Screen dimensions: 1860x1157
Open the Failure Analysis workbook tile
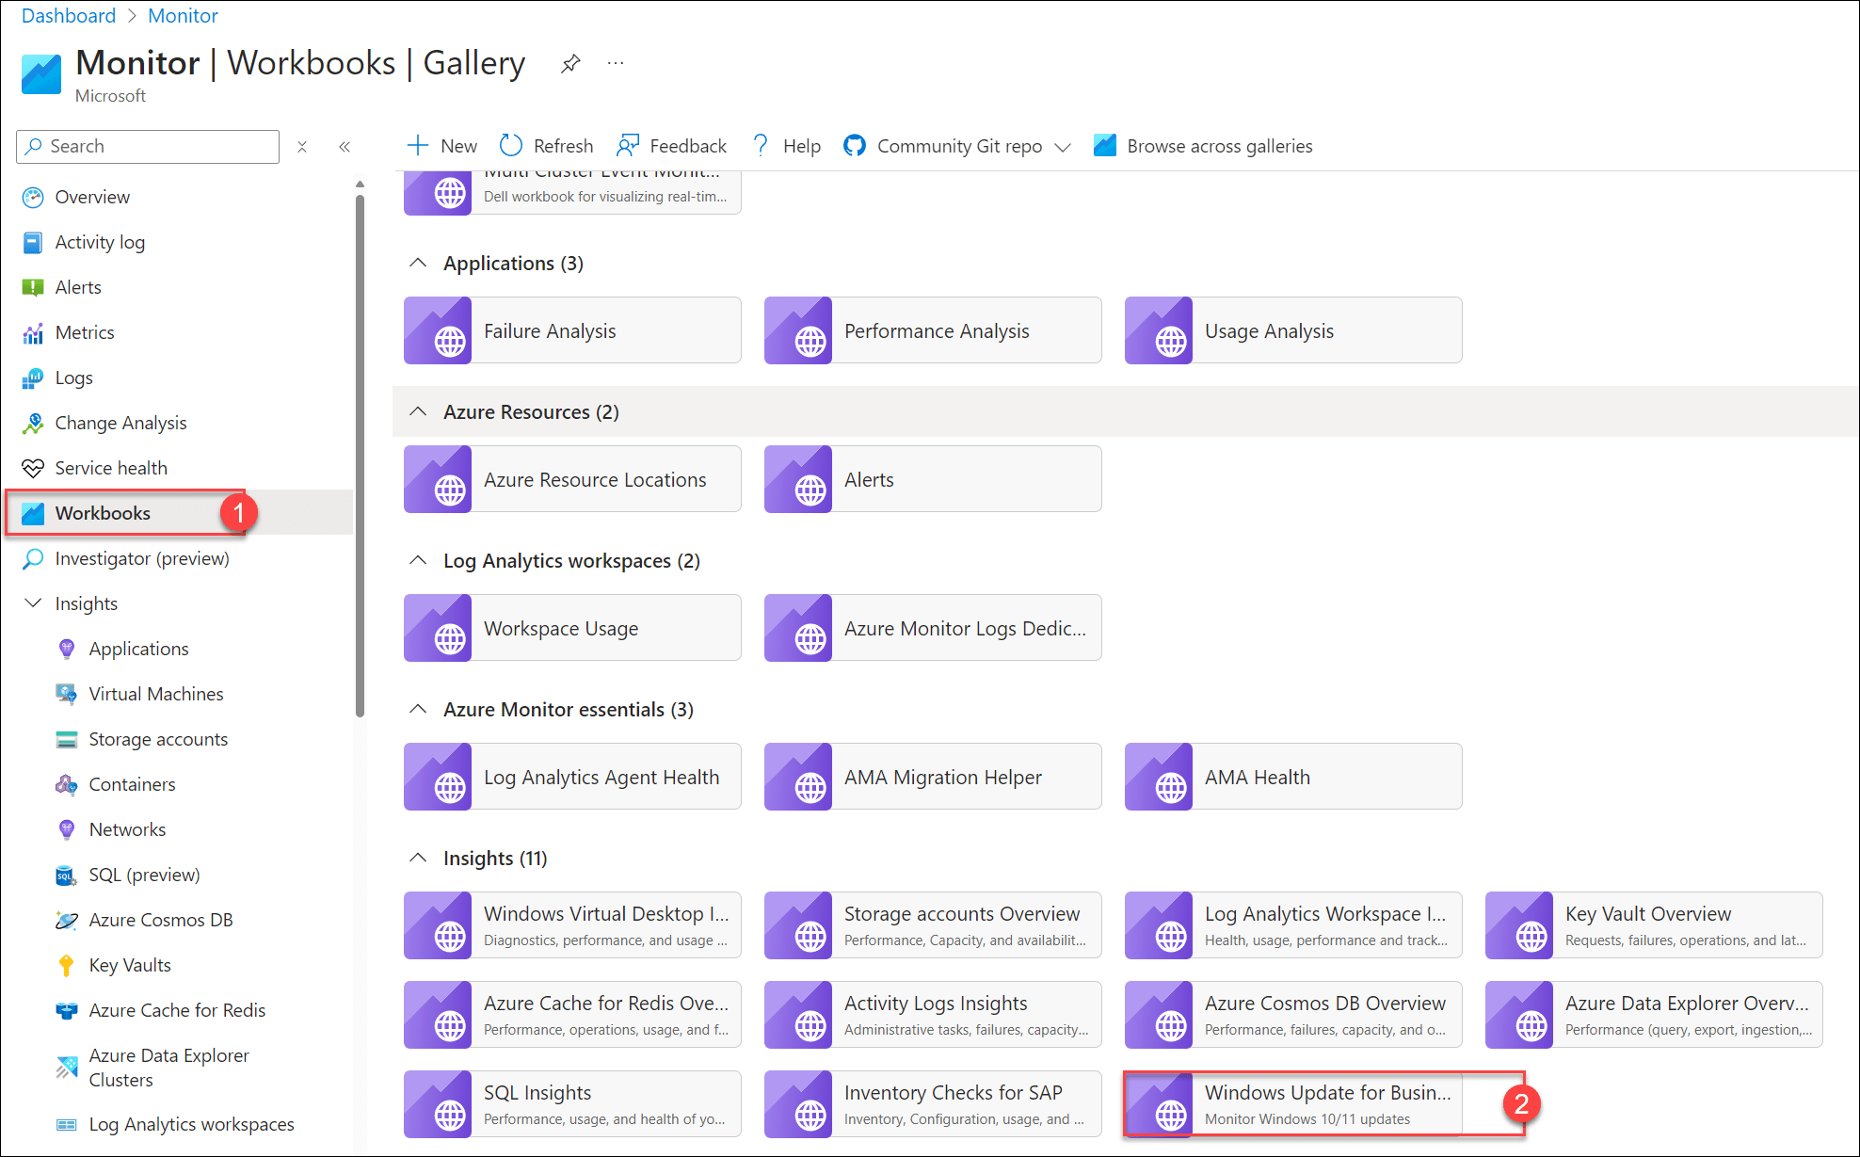[572, 330]
